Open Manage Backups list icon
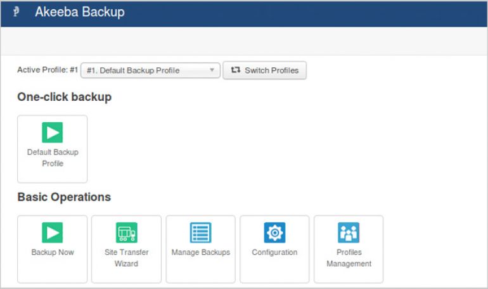 click(x=200, y=233)
